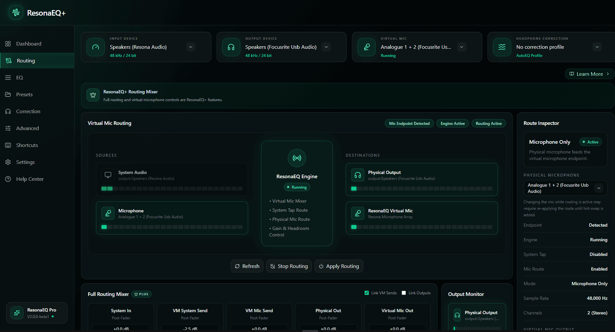Expand the Output Device dropdown chevron
Viewport: 615px width, 332px height.
(x=326, y=47)
